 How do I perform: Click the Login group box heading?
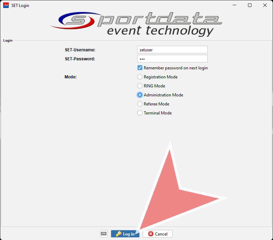(8, 41)
